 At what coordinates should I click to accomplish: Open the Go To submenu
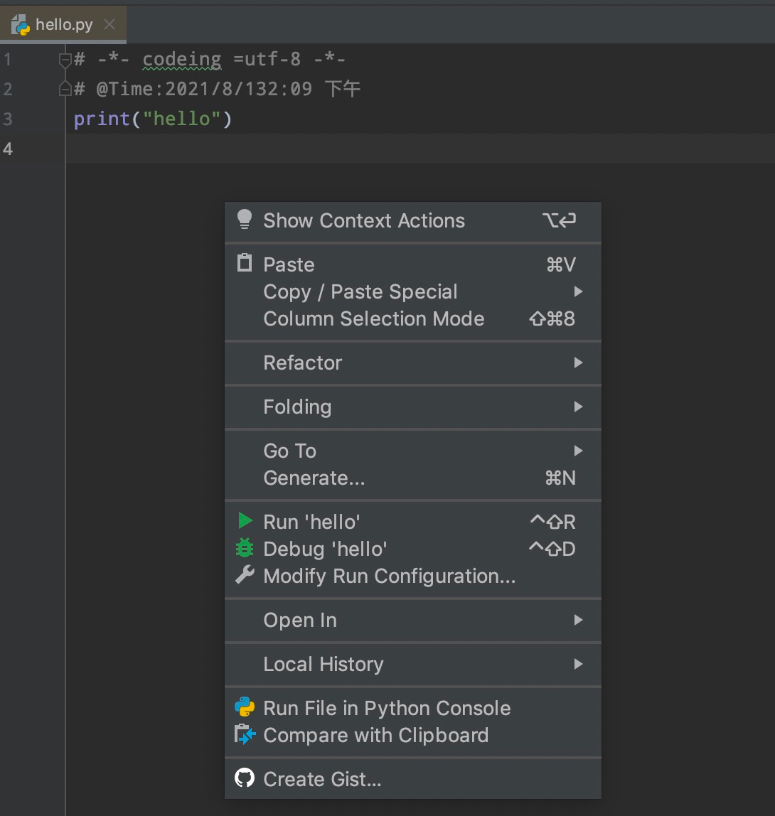click(x=289, y=450)
